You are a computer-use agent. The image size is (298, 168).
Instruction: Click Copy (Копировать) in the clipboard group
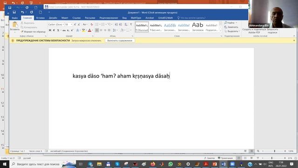pyautogui.click(x=29, y=27)
